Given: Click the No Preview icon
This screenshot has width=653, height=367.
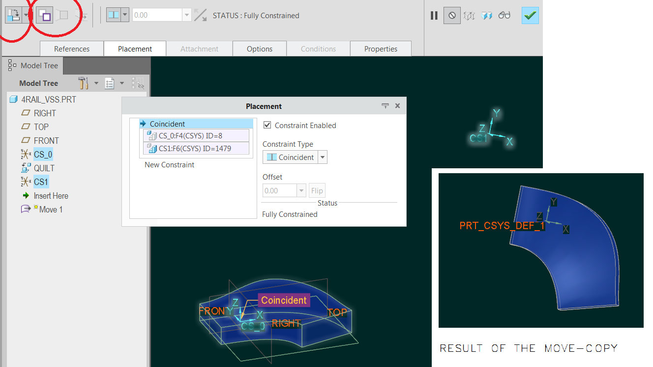Looking at the screenshot, I should [x=451, y=15].
